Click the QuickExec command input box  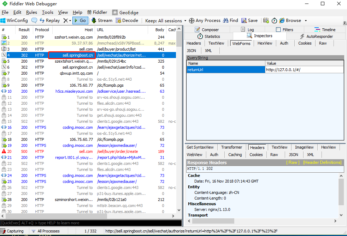pyautogui.click(x=91, y=223)
